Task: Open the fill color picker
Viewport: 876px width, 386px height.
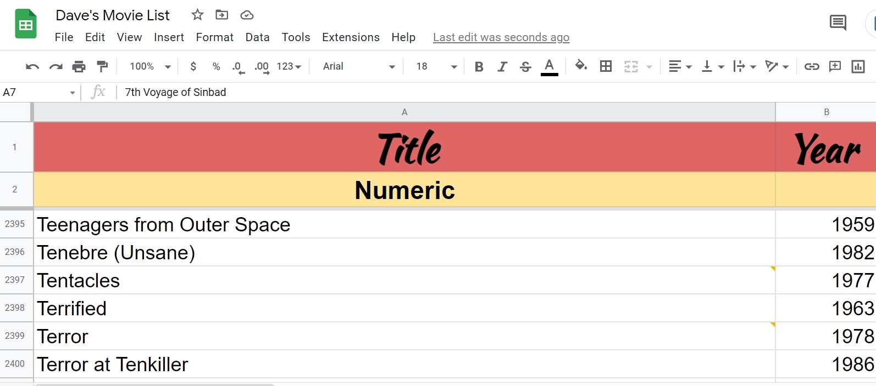Action: coord(580,66)
